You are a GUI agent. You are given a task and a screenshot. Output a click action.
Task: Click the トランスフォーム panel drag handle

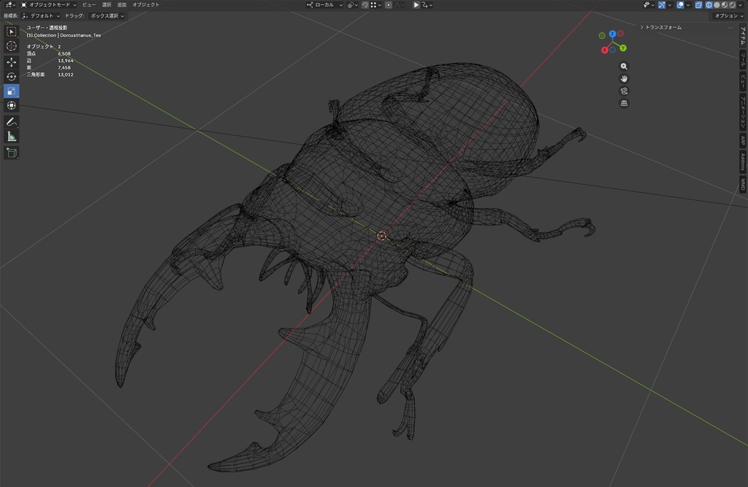pyautogui.click(x=730, y=28)
